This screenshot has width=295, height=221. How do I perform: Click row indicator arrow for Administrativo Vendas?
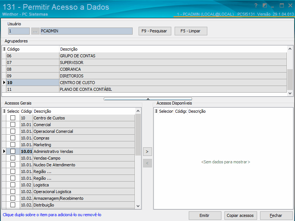point(4,151)
